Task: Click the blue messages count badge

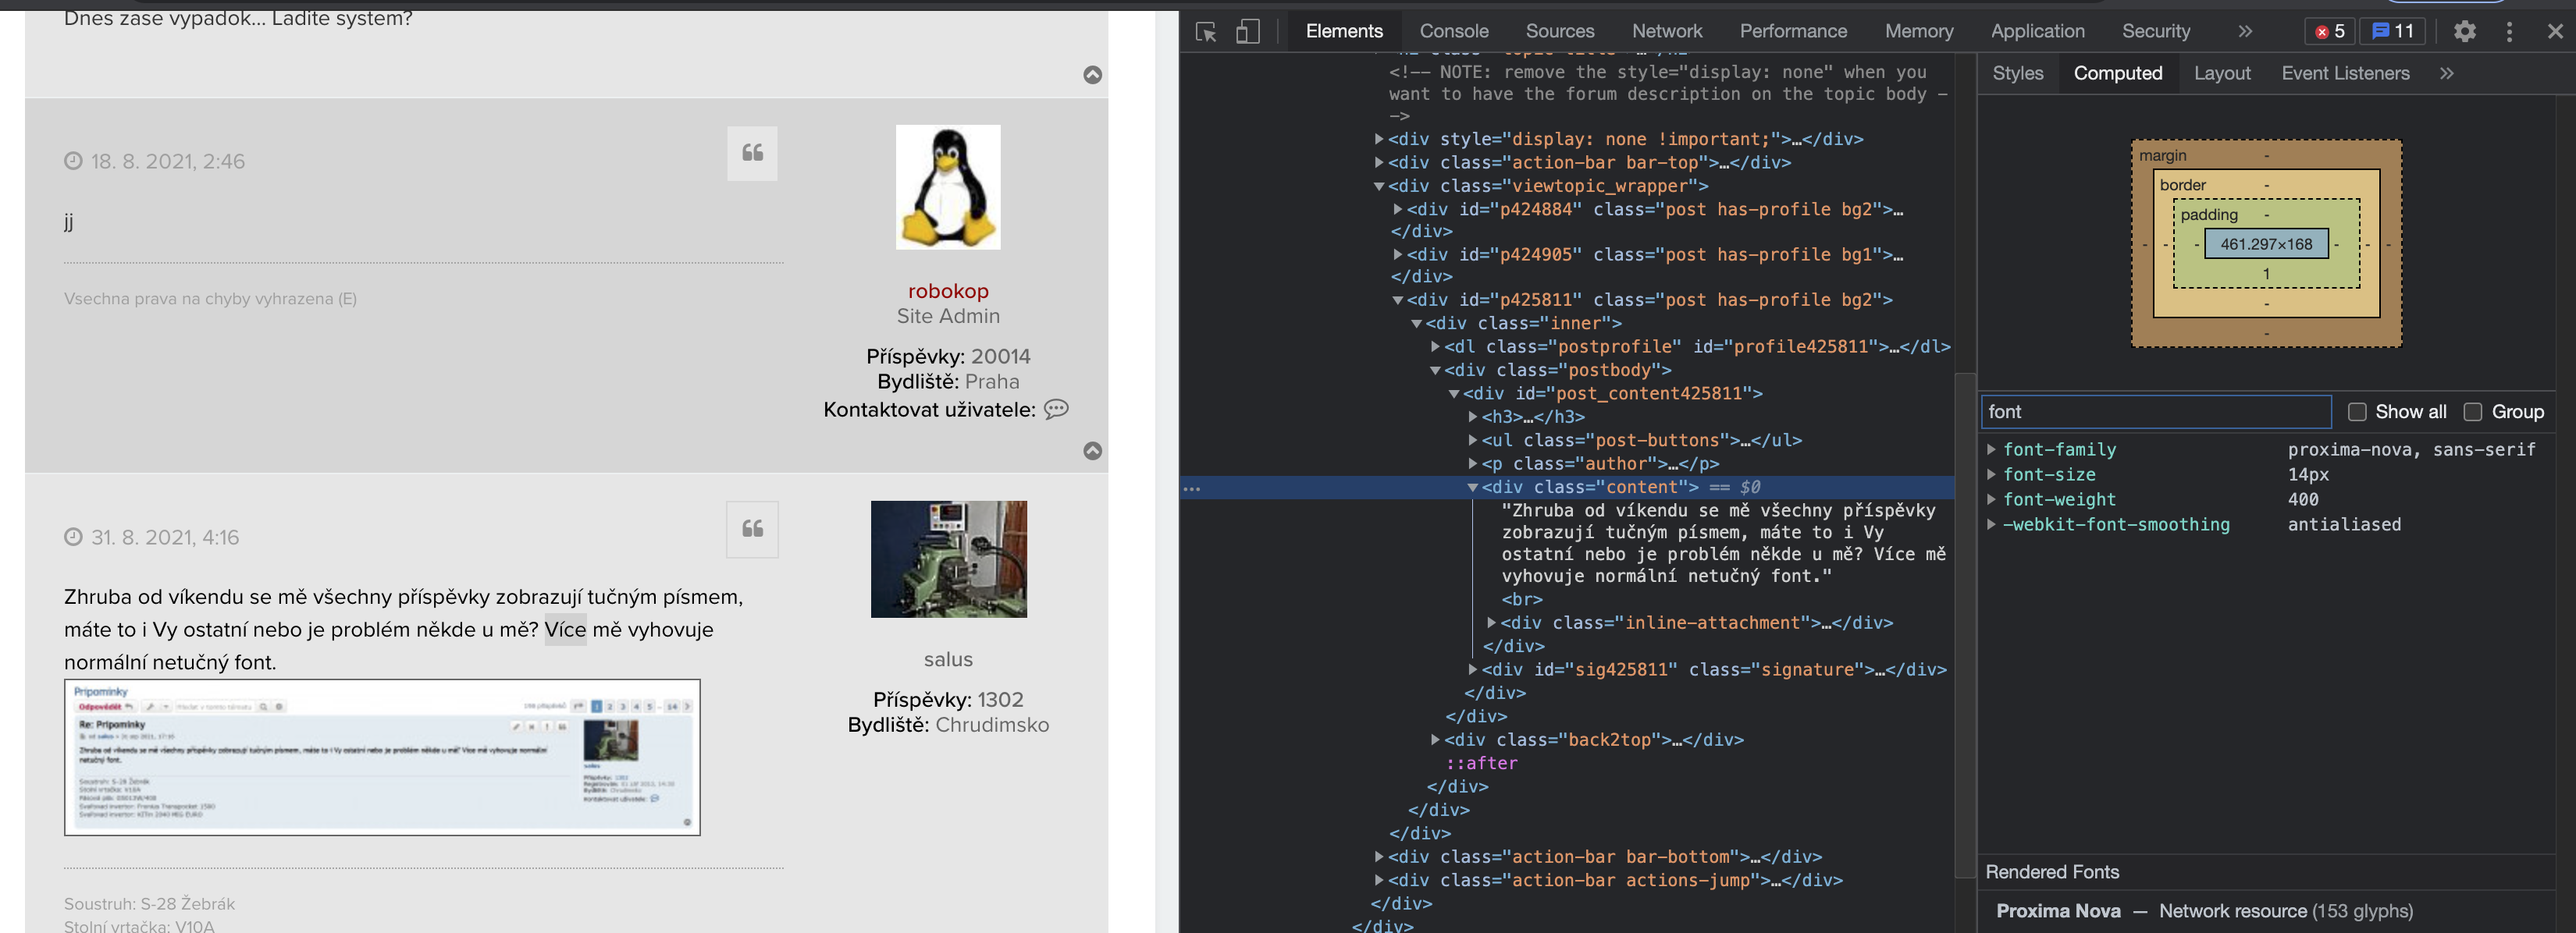Action: (2393, 32)
